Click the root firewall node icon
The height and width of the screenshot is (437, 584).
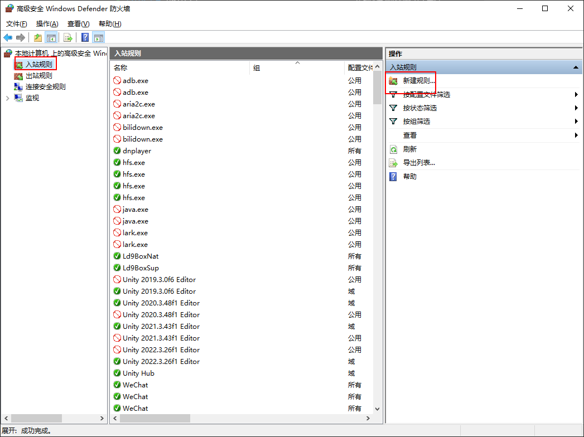(x=8, y=54)
